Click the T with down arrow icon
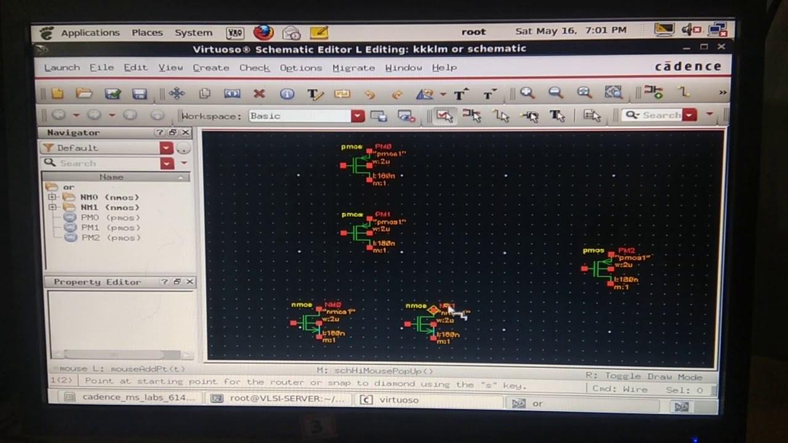Viewport: 788px width, 443px height. click(489, 94)
